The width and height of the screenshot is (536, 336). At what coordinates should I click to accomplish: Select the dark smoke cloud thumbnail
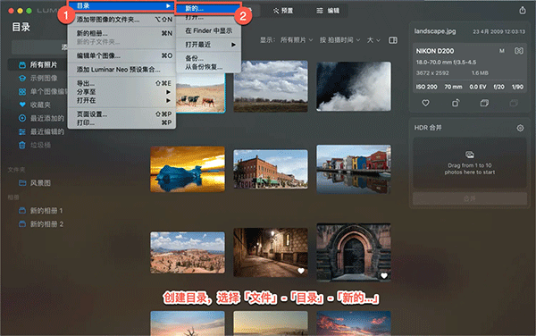point(354,86)
